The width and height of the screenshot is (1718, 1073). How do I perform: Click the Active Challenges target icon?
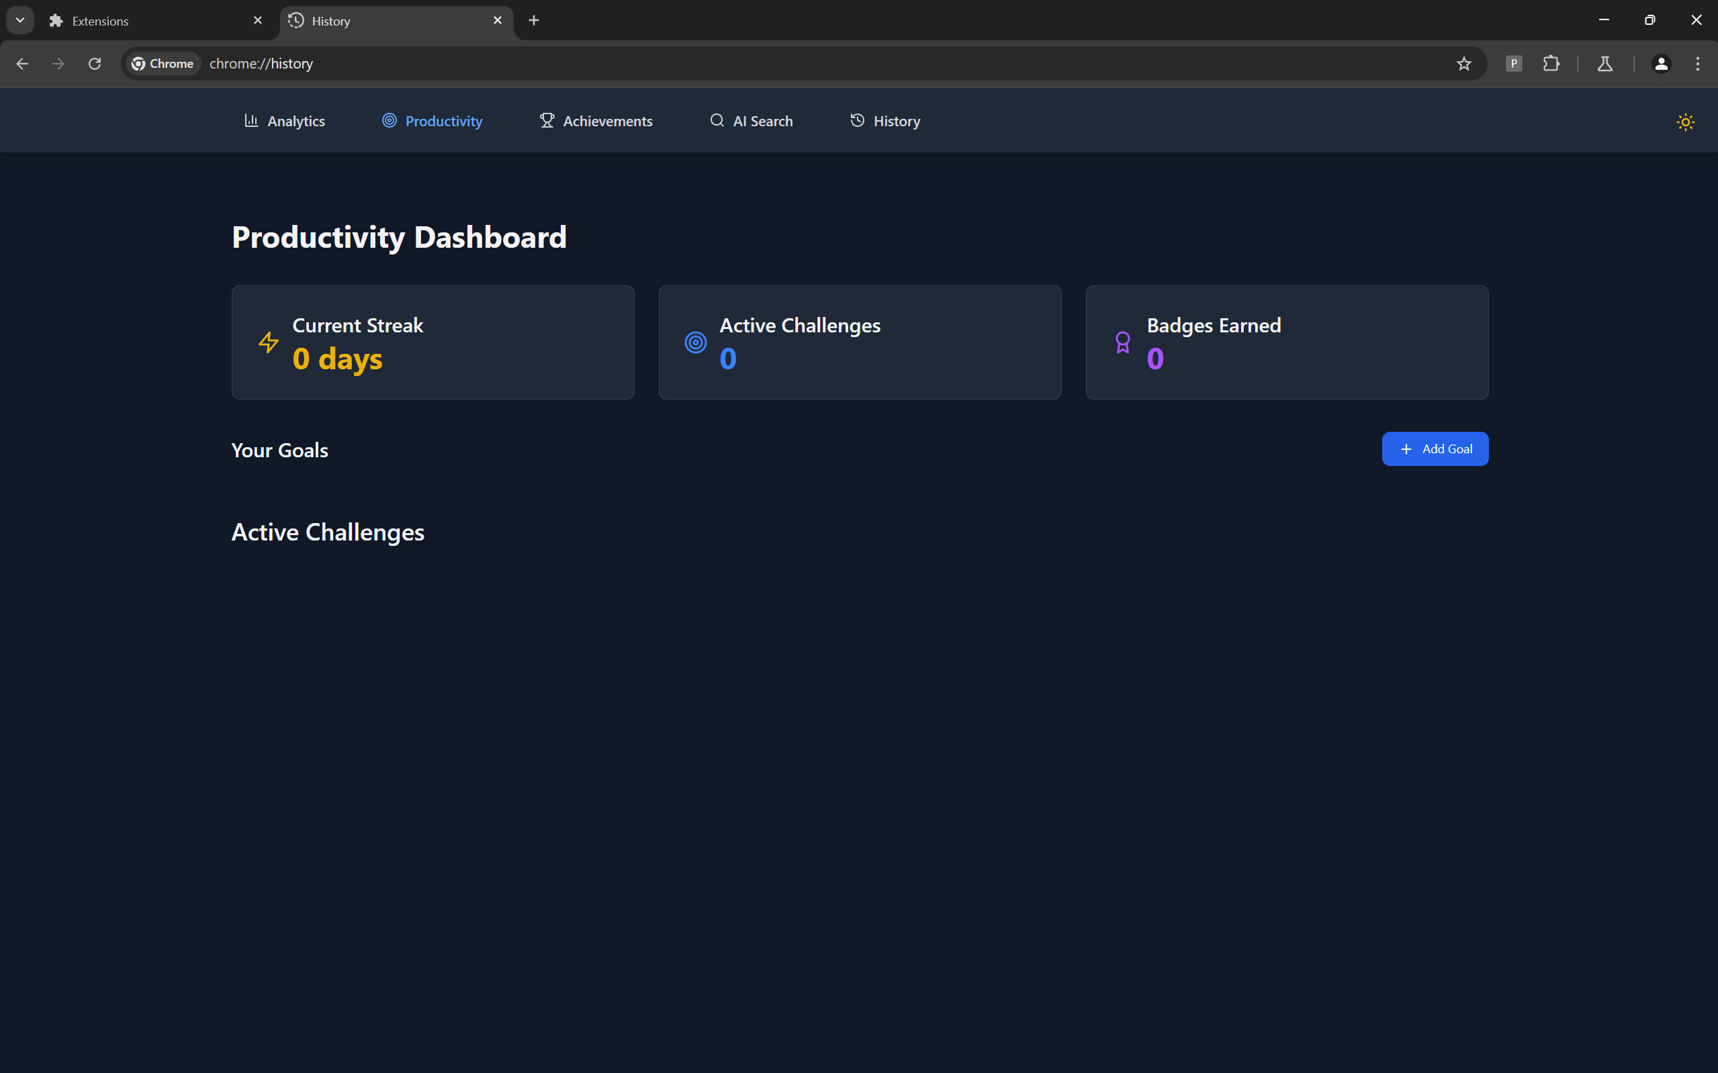point(695,342)
